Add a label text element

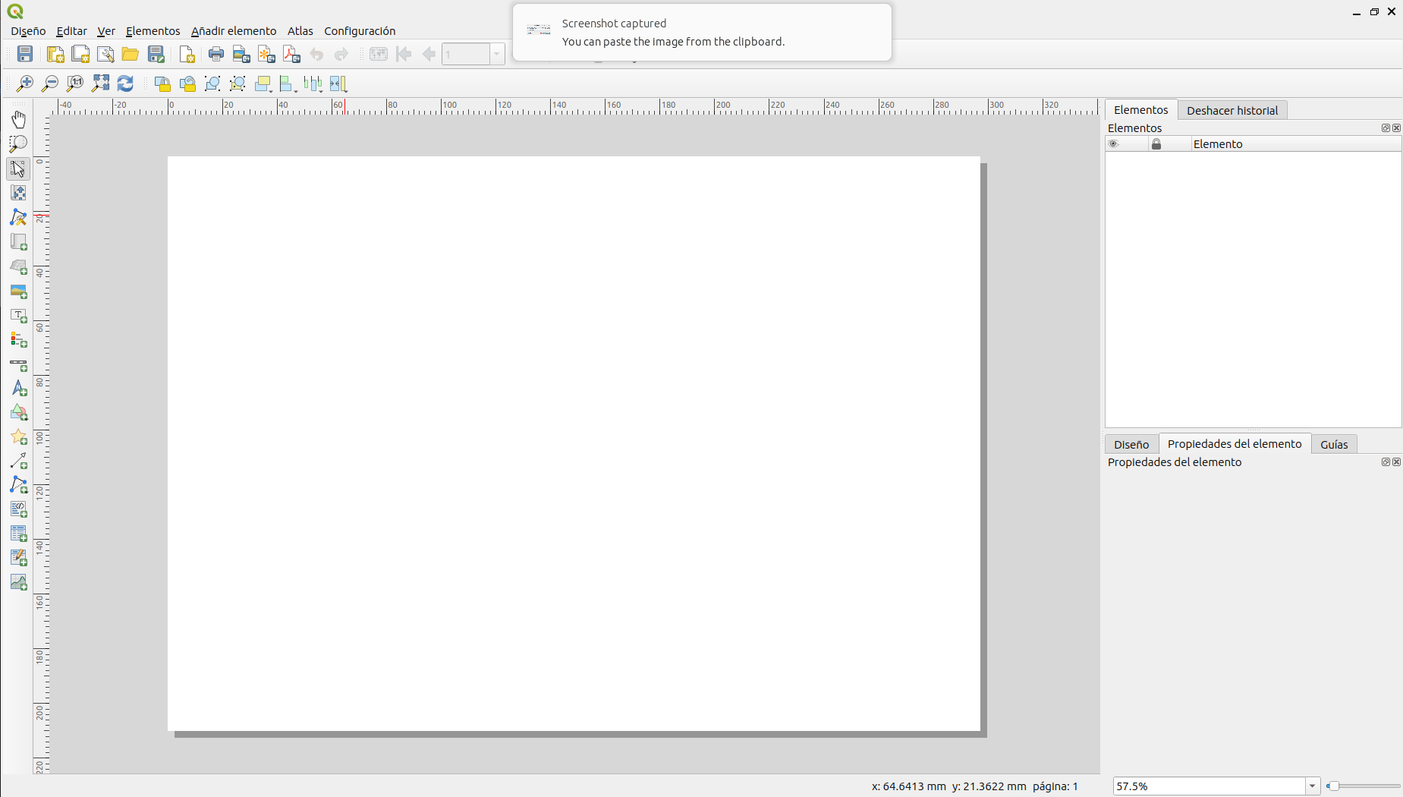click(x=18, y=315)
